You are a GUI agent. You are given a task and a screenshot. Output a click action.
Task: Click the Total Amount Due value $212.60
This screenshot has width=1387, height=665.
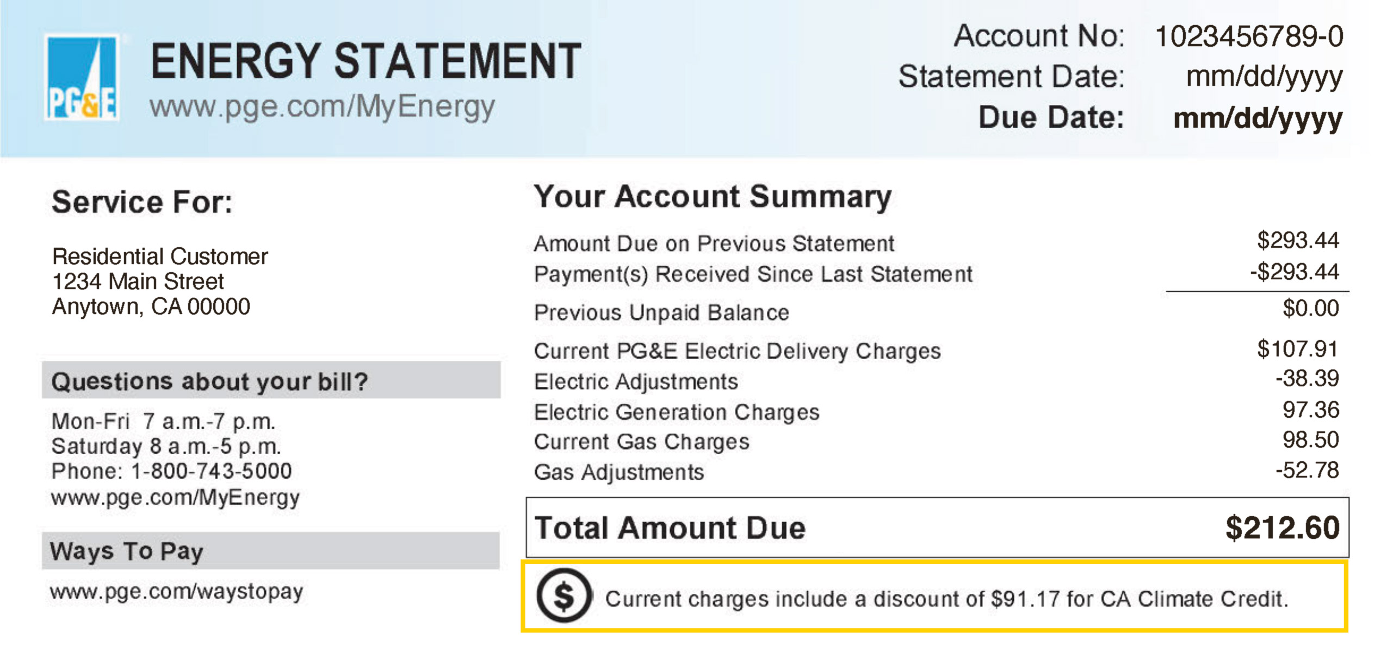click(1282, 528)
